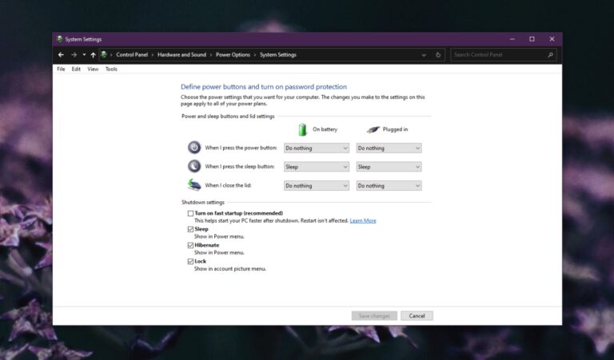Click Power Options breadcrumb
Screen dimensions: 614x360
(233, 55)
